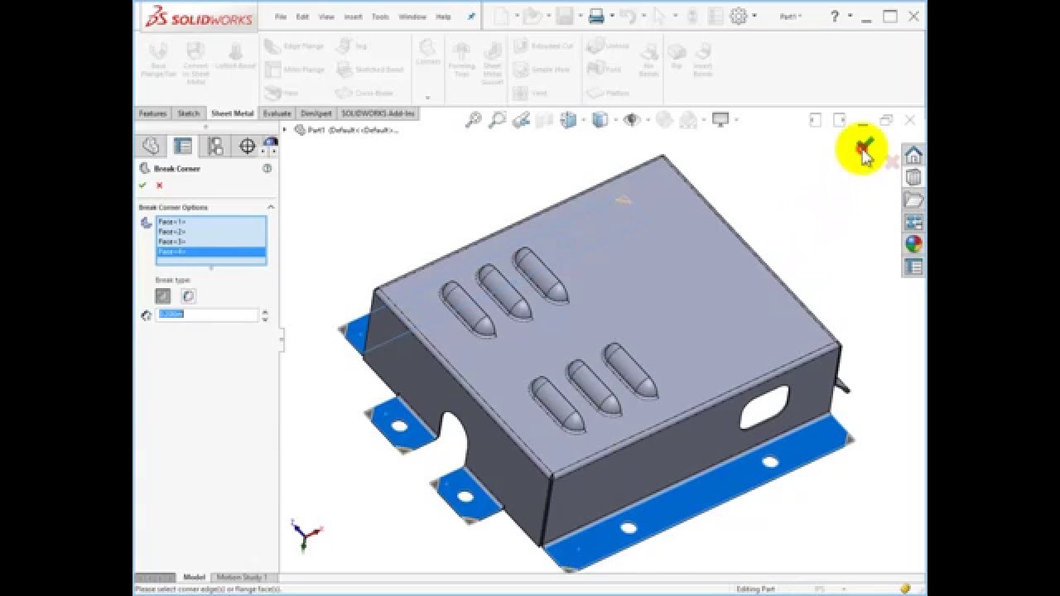Switch to the FeatureManager design tree tab

[151, 147]
